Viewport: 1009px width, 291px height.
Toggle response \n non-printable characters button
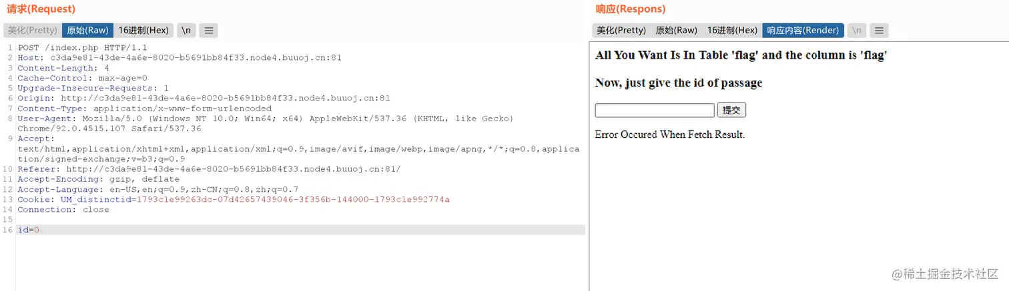857,30
